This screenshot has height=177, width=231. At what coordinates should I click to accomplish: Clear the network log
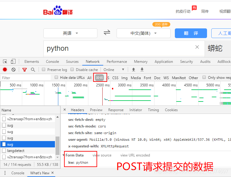14,69
